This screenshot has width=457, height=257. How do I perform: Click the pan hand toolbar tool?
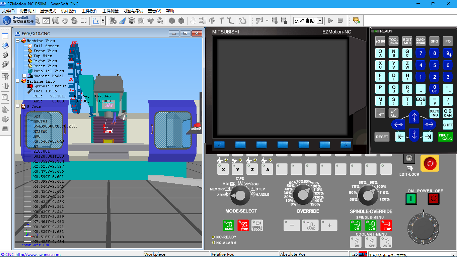pos(65,21)
